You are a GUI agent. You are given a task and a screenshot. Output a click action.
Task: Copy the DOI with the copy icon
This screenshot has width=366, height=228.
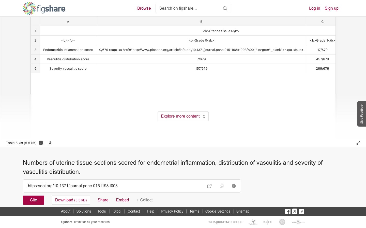coord(222,186)
